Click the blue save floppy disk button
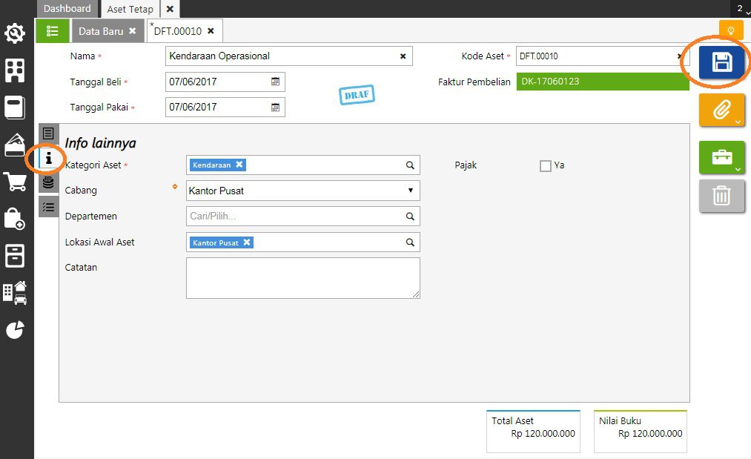The height and width of the screenshot is (459, 751). pyautogui.click(x=721, y=62)
